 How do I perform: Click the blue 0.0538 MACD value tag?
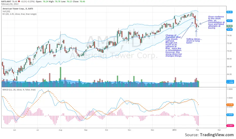[x=230, y=115]
